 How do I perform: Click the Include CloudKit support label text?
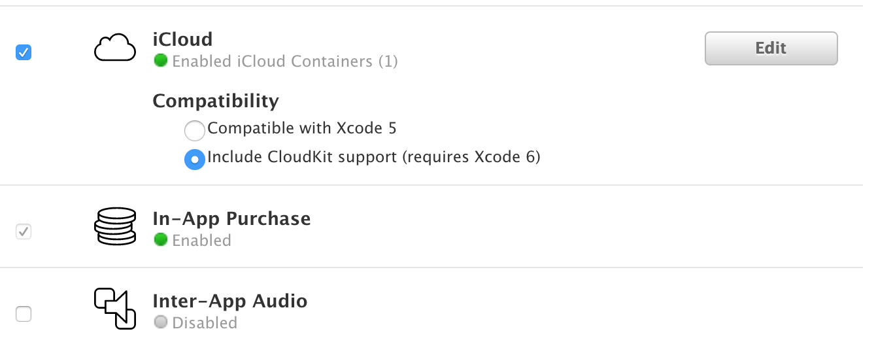(x=374, y=158)
